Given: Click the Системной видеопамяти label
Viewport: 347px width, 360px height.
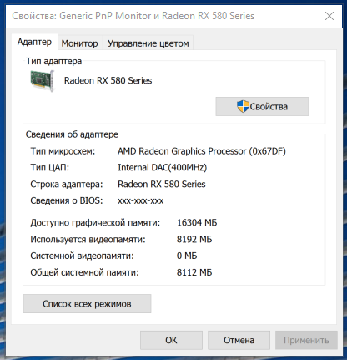Looking at the screenshot, I should 83,256.
